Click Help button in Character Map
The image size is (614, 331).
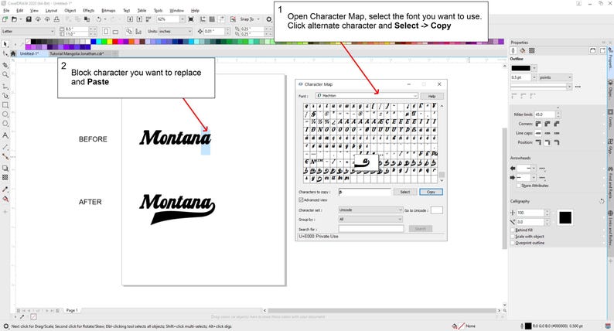pyautogui.click(x=432, y=96)
